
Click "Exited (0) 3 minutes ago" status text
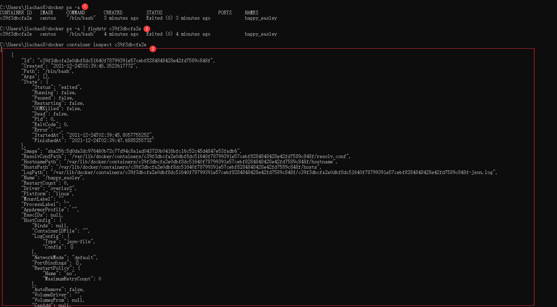pyautogui.click(x=178, y=18)
